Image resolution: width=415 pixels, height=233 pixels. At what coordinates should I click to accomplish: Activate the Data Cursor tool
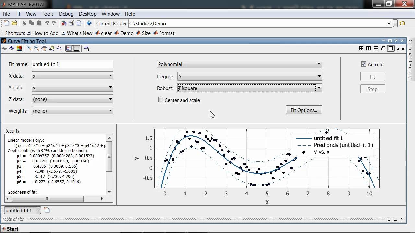[x=51, y=48]
